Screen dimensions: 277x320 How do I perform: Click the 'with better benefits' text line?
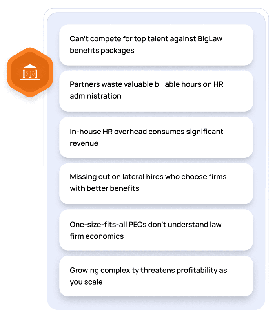(104, 188)
